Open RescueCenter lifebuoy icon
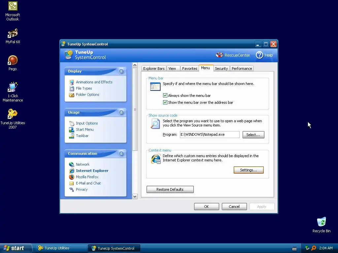The image size is (338, 253). tap(220, 55)
